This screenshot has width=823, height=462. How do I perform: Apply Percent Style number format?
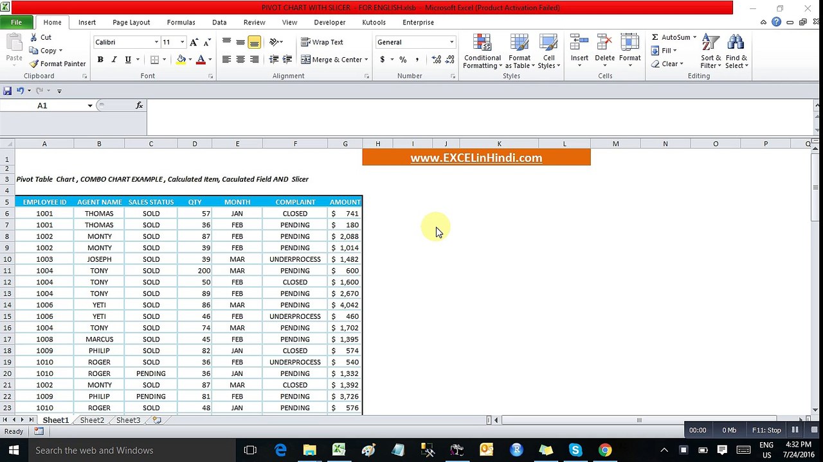click(402, 60)
